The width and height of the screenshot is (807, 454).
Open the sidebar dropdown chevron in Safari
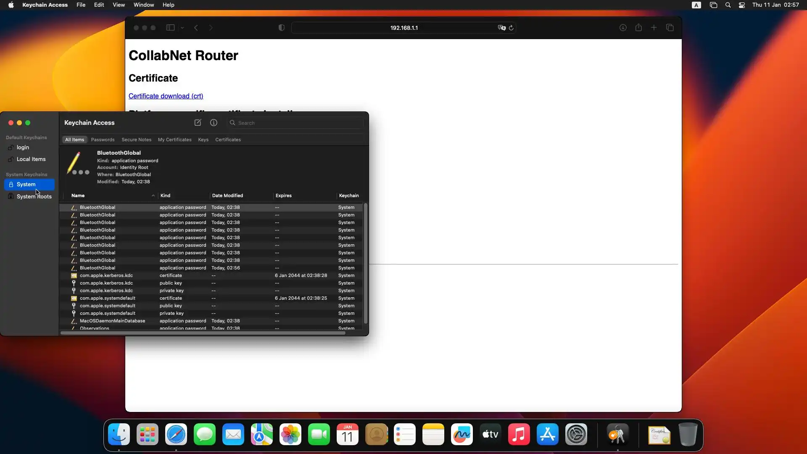[182, 28]
